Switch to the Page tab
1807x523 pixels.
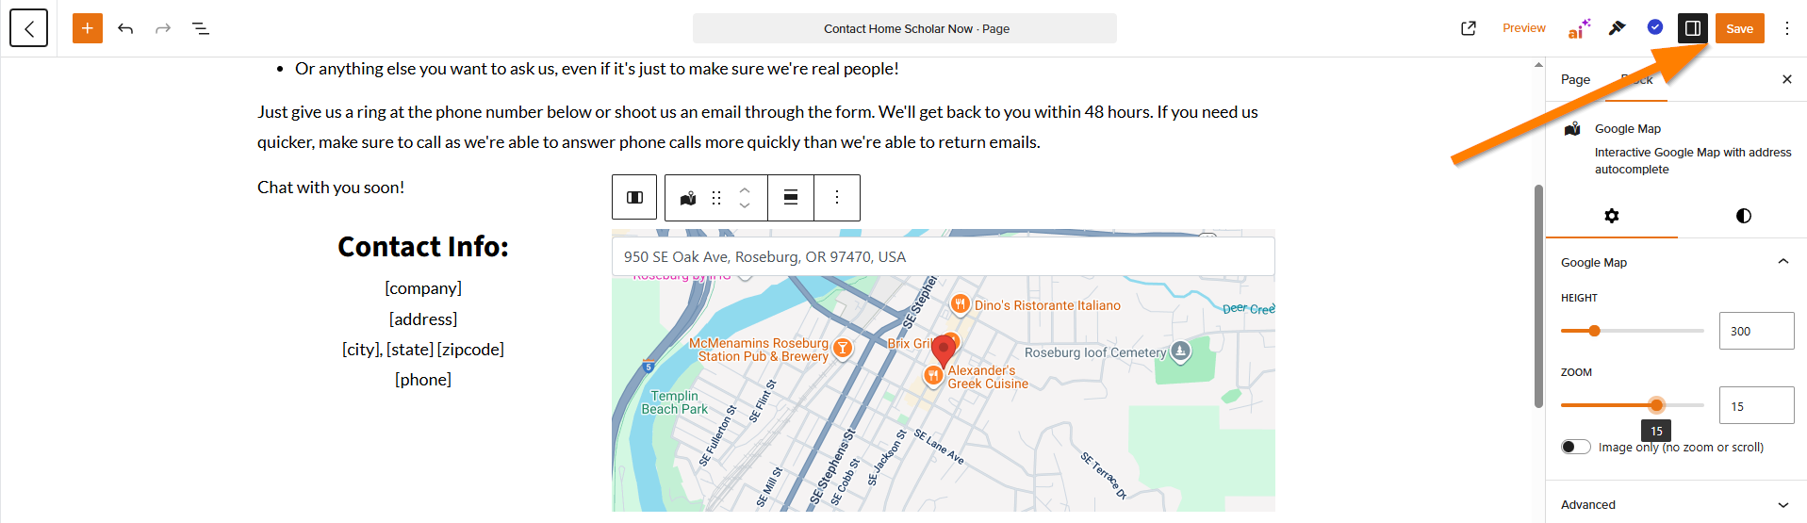[x=1575, y=80]
